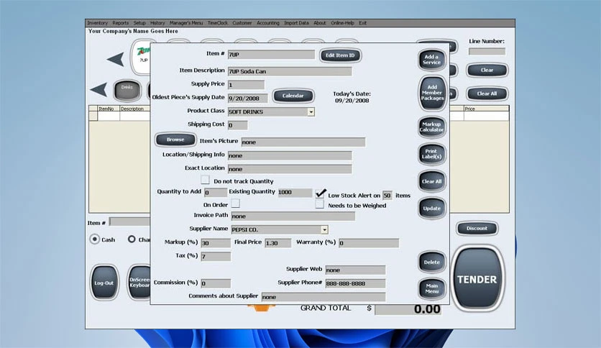Open the Inventory menu
601x348 pixels.
[x=97, y=23]
